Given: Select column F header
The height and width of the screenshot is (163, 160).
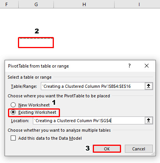Looking at the screenshot, I should 9,4.
